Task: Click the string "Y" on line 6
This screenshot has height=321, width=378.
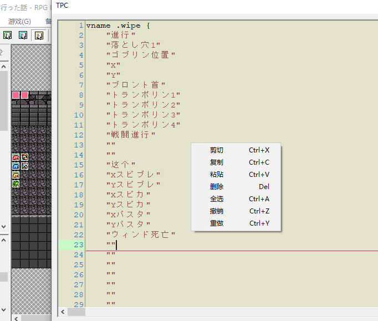Action: 113,75
